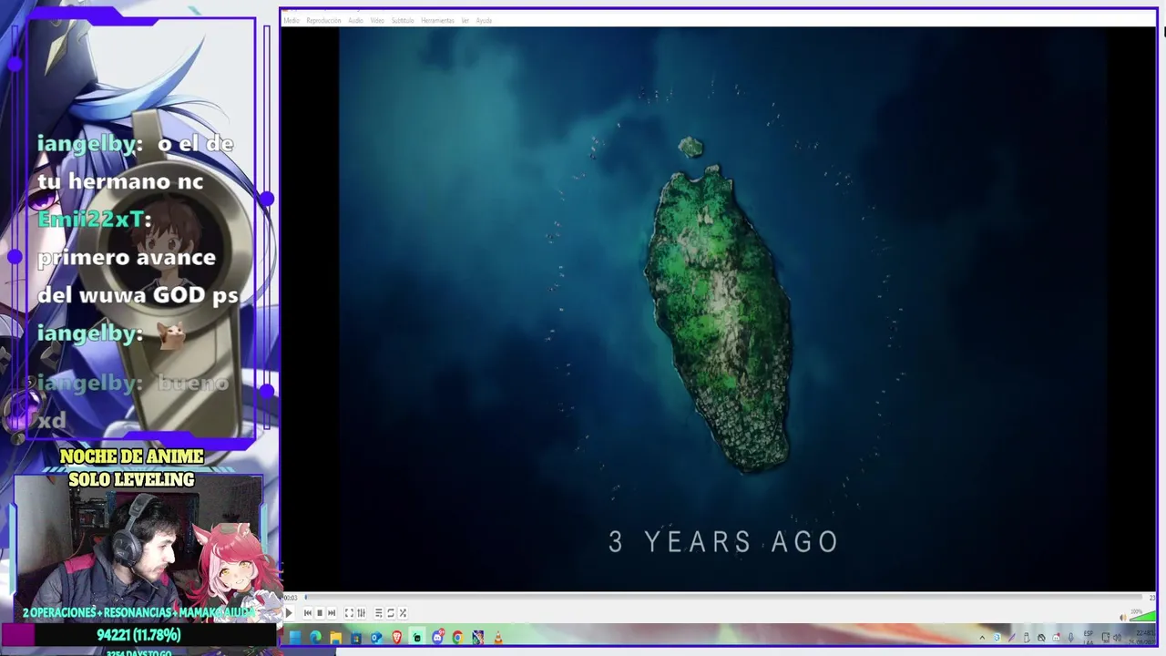Open the Medio menu
The width and height of the screenshot is (1166, 656).
coord(291,20)
